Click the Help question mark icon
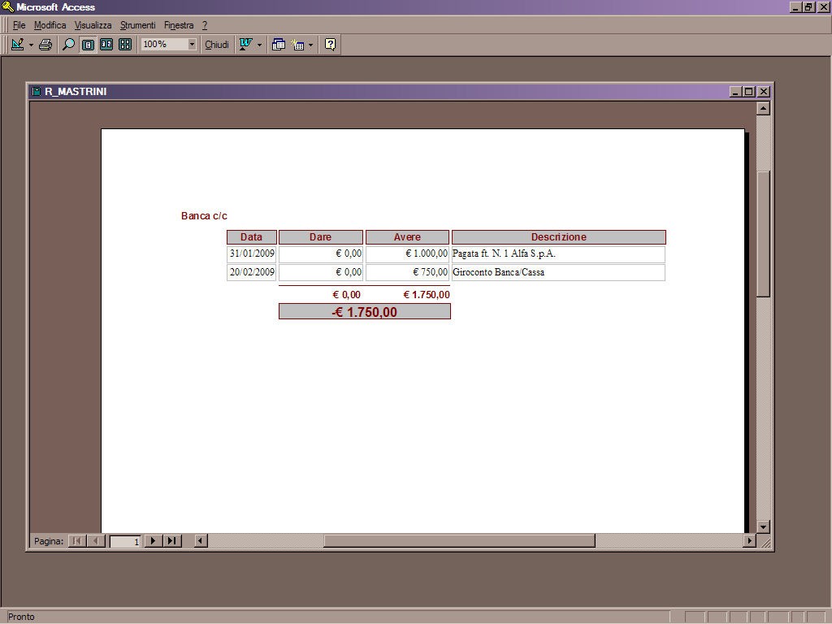 coord(330,45)
